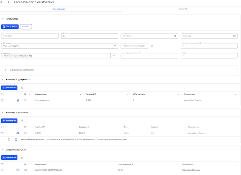Select all rows in Ключевые носители table
This screenshot has width=241, height=175.
click(x=2, y=127)
